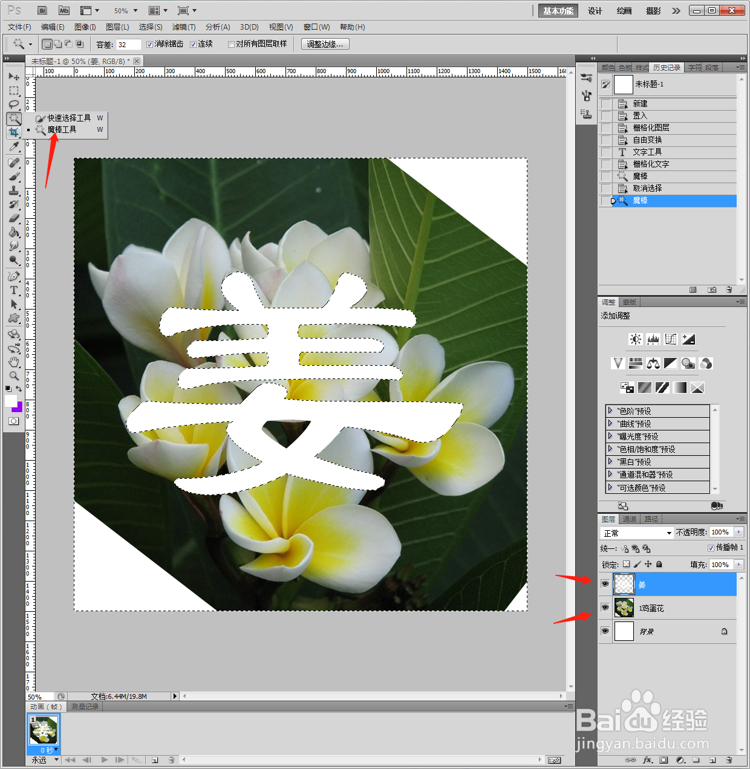750x769 pixels.
Task: Hide the 1鸡蛋花 layer
Action: tap(605, 608)
